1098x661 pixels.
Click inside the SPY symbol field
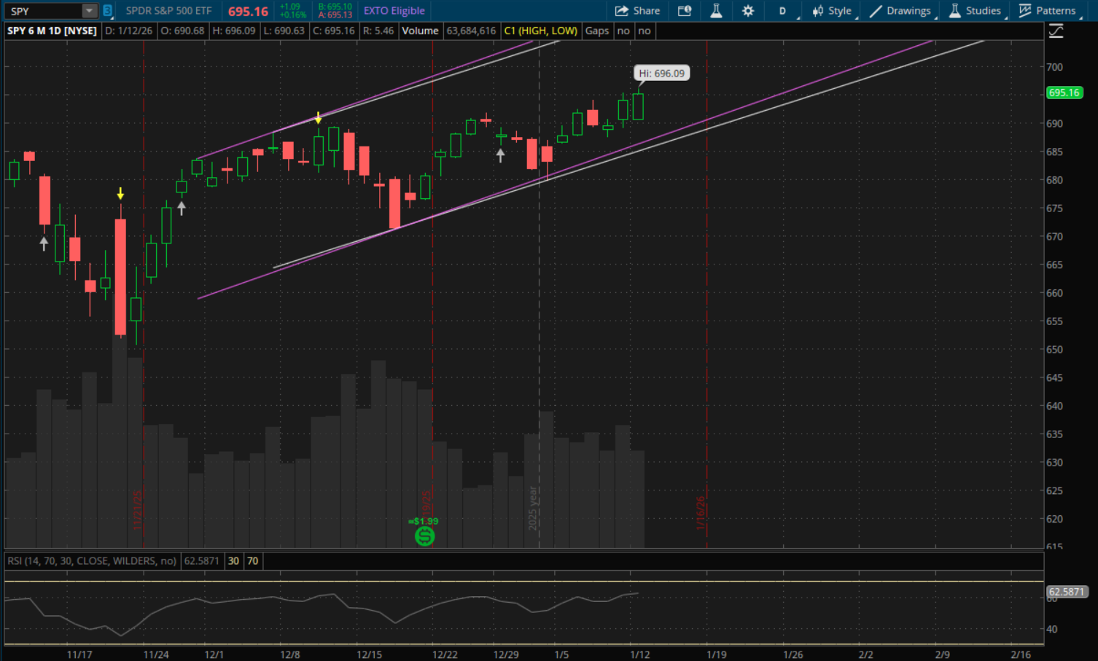click(42, 11)
